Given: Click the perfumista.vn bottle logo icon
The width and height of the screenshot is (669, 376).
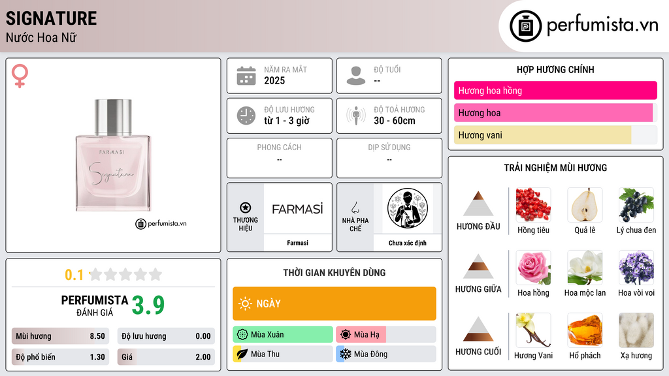Looking at the screenshot, I should coord(525,26).
